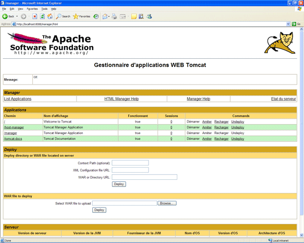
Task: Focus the Context Path (optional) field
Action: 130,163
